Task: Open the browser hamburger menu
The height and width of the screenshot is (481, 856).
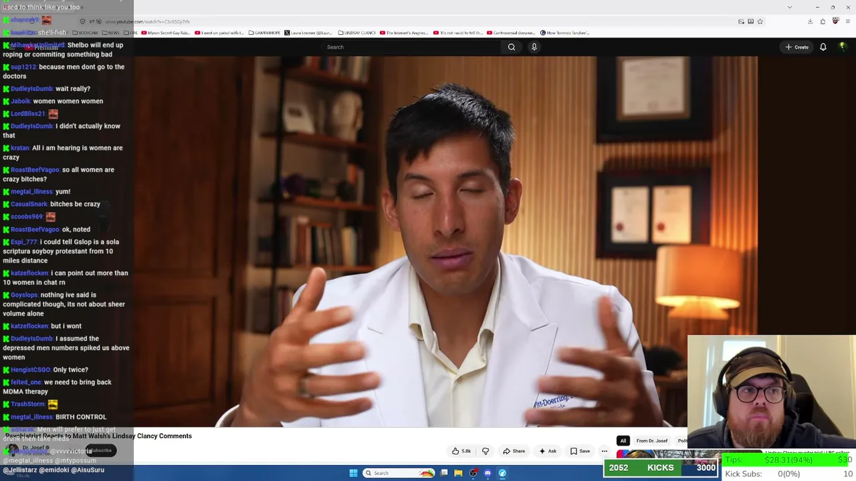Action: [847, 21]
